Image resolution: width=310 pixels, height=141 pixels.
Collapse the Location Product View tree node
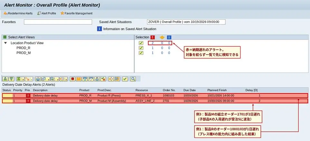click(5, 43)
